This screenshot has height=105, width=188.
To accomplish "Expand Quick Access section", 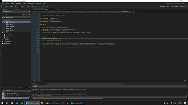I will click(x=3, y=17).
